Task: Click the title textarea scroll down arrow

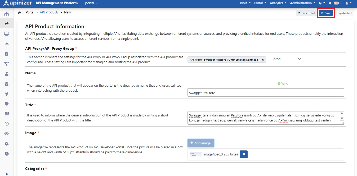Action: [342, 118]
